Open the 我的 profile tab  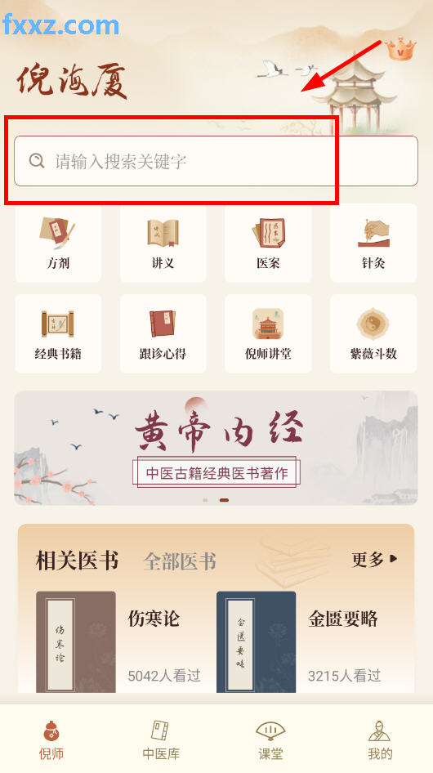tap(380, 739)
